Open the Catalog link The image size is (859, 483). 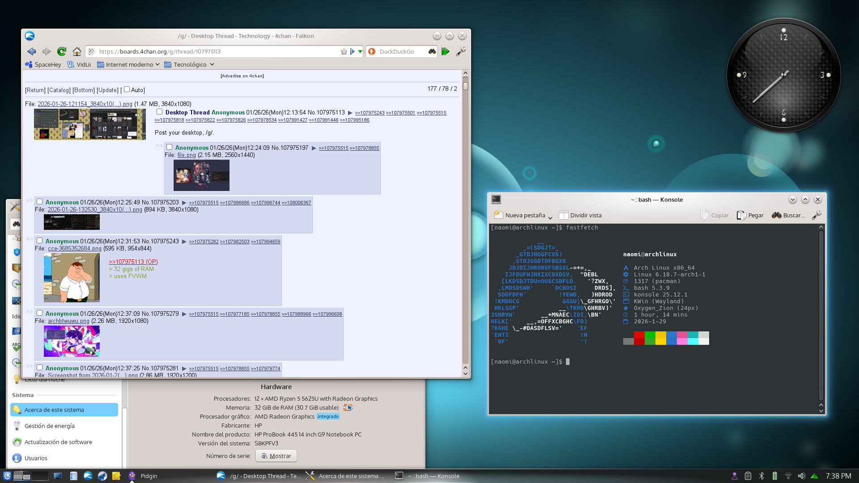click(59, 90)
